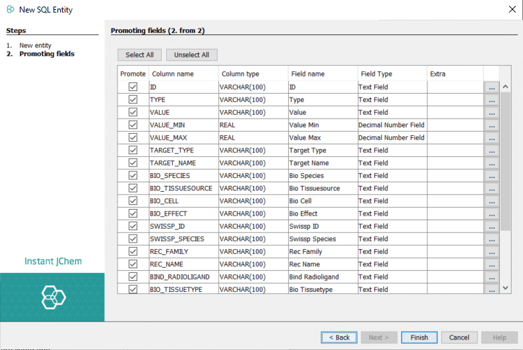Click ellipsis button for SWISSP_ID row
The width and height of the screenshot is (523, 350).
click(x=491, y=227)
